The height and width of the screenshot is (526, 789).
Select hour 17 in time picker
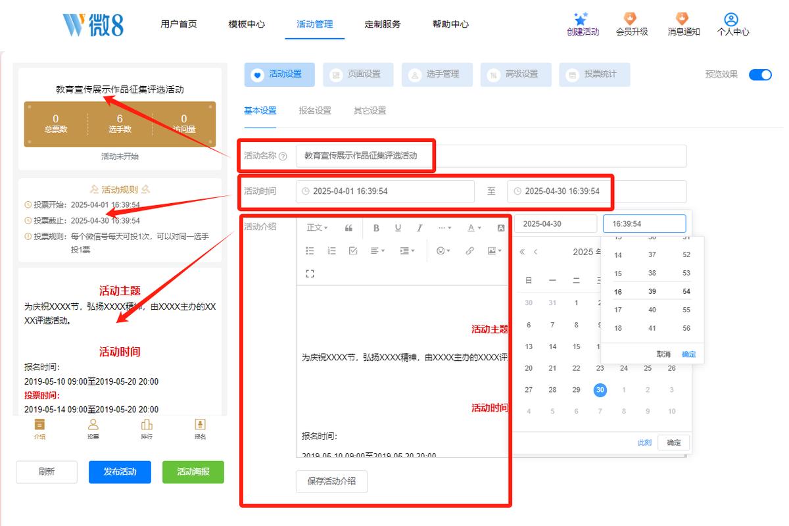[618, 310]
